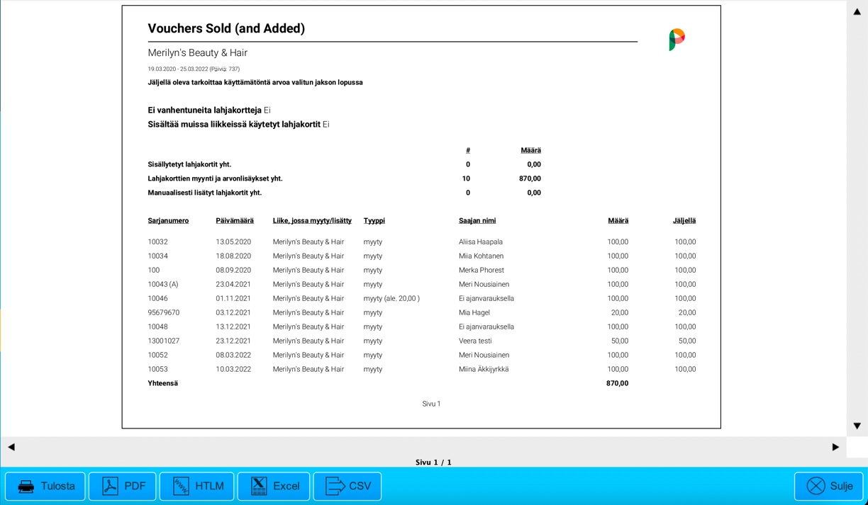The width and height of the screenshot is (868, 505).
Task: Select serial number 10043 (A)
Action: click(x=163, y=285)
